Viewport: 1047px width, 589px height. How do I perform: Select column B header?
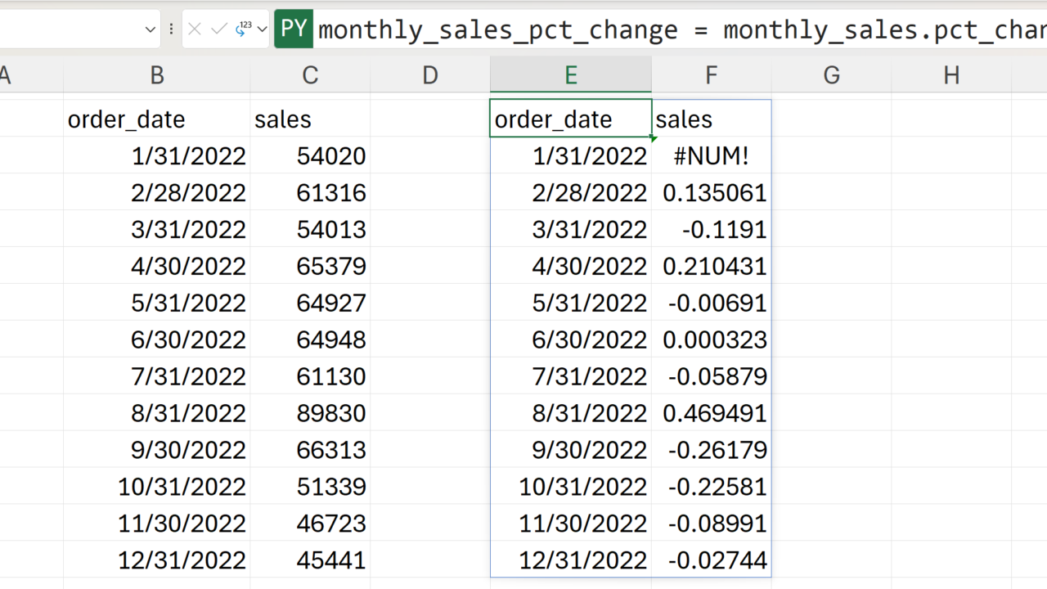[157, 75]
